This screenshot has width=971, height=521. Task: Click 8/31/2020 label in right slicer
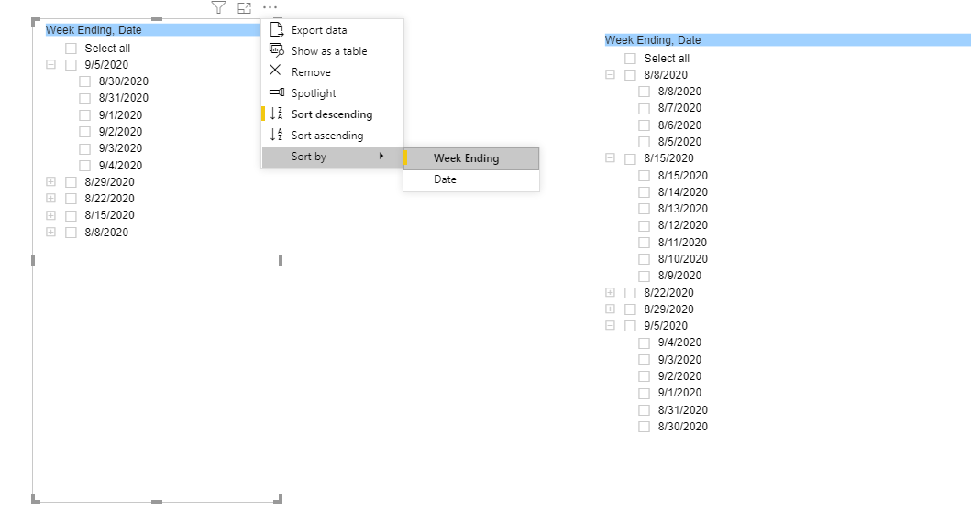pyautogui.click(x=682, y=410)
